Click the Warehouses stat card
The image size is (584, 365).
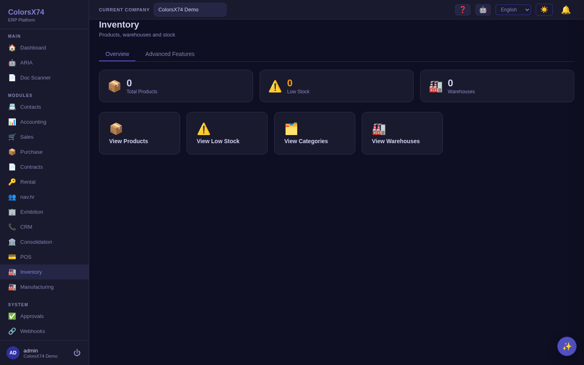(497, 86)
